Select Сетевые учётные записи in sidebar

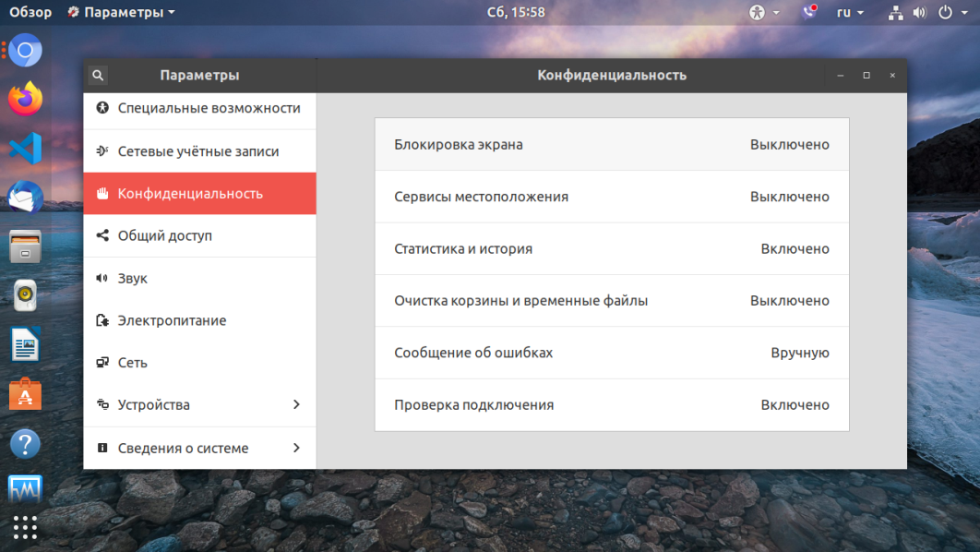(x=199, y=150)
